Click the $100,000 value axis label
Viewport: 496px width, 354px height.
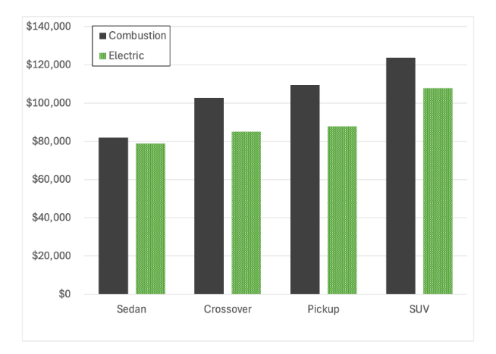pyautogui.click(x=49, y=103)
